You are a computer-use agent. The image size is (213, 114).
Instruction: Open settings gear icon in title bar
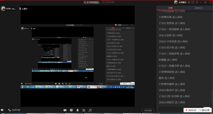coord(189,2)
